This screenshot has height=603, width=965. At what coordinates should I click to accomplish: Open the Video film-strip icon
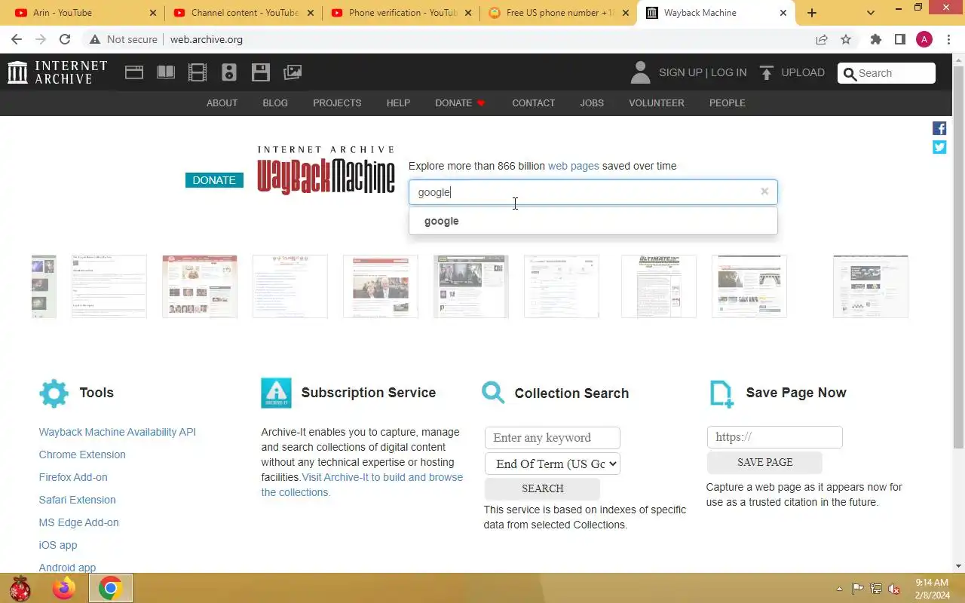198,72
